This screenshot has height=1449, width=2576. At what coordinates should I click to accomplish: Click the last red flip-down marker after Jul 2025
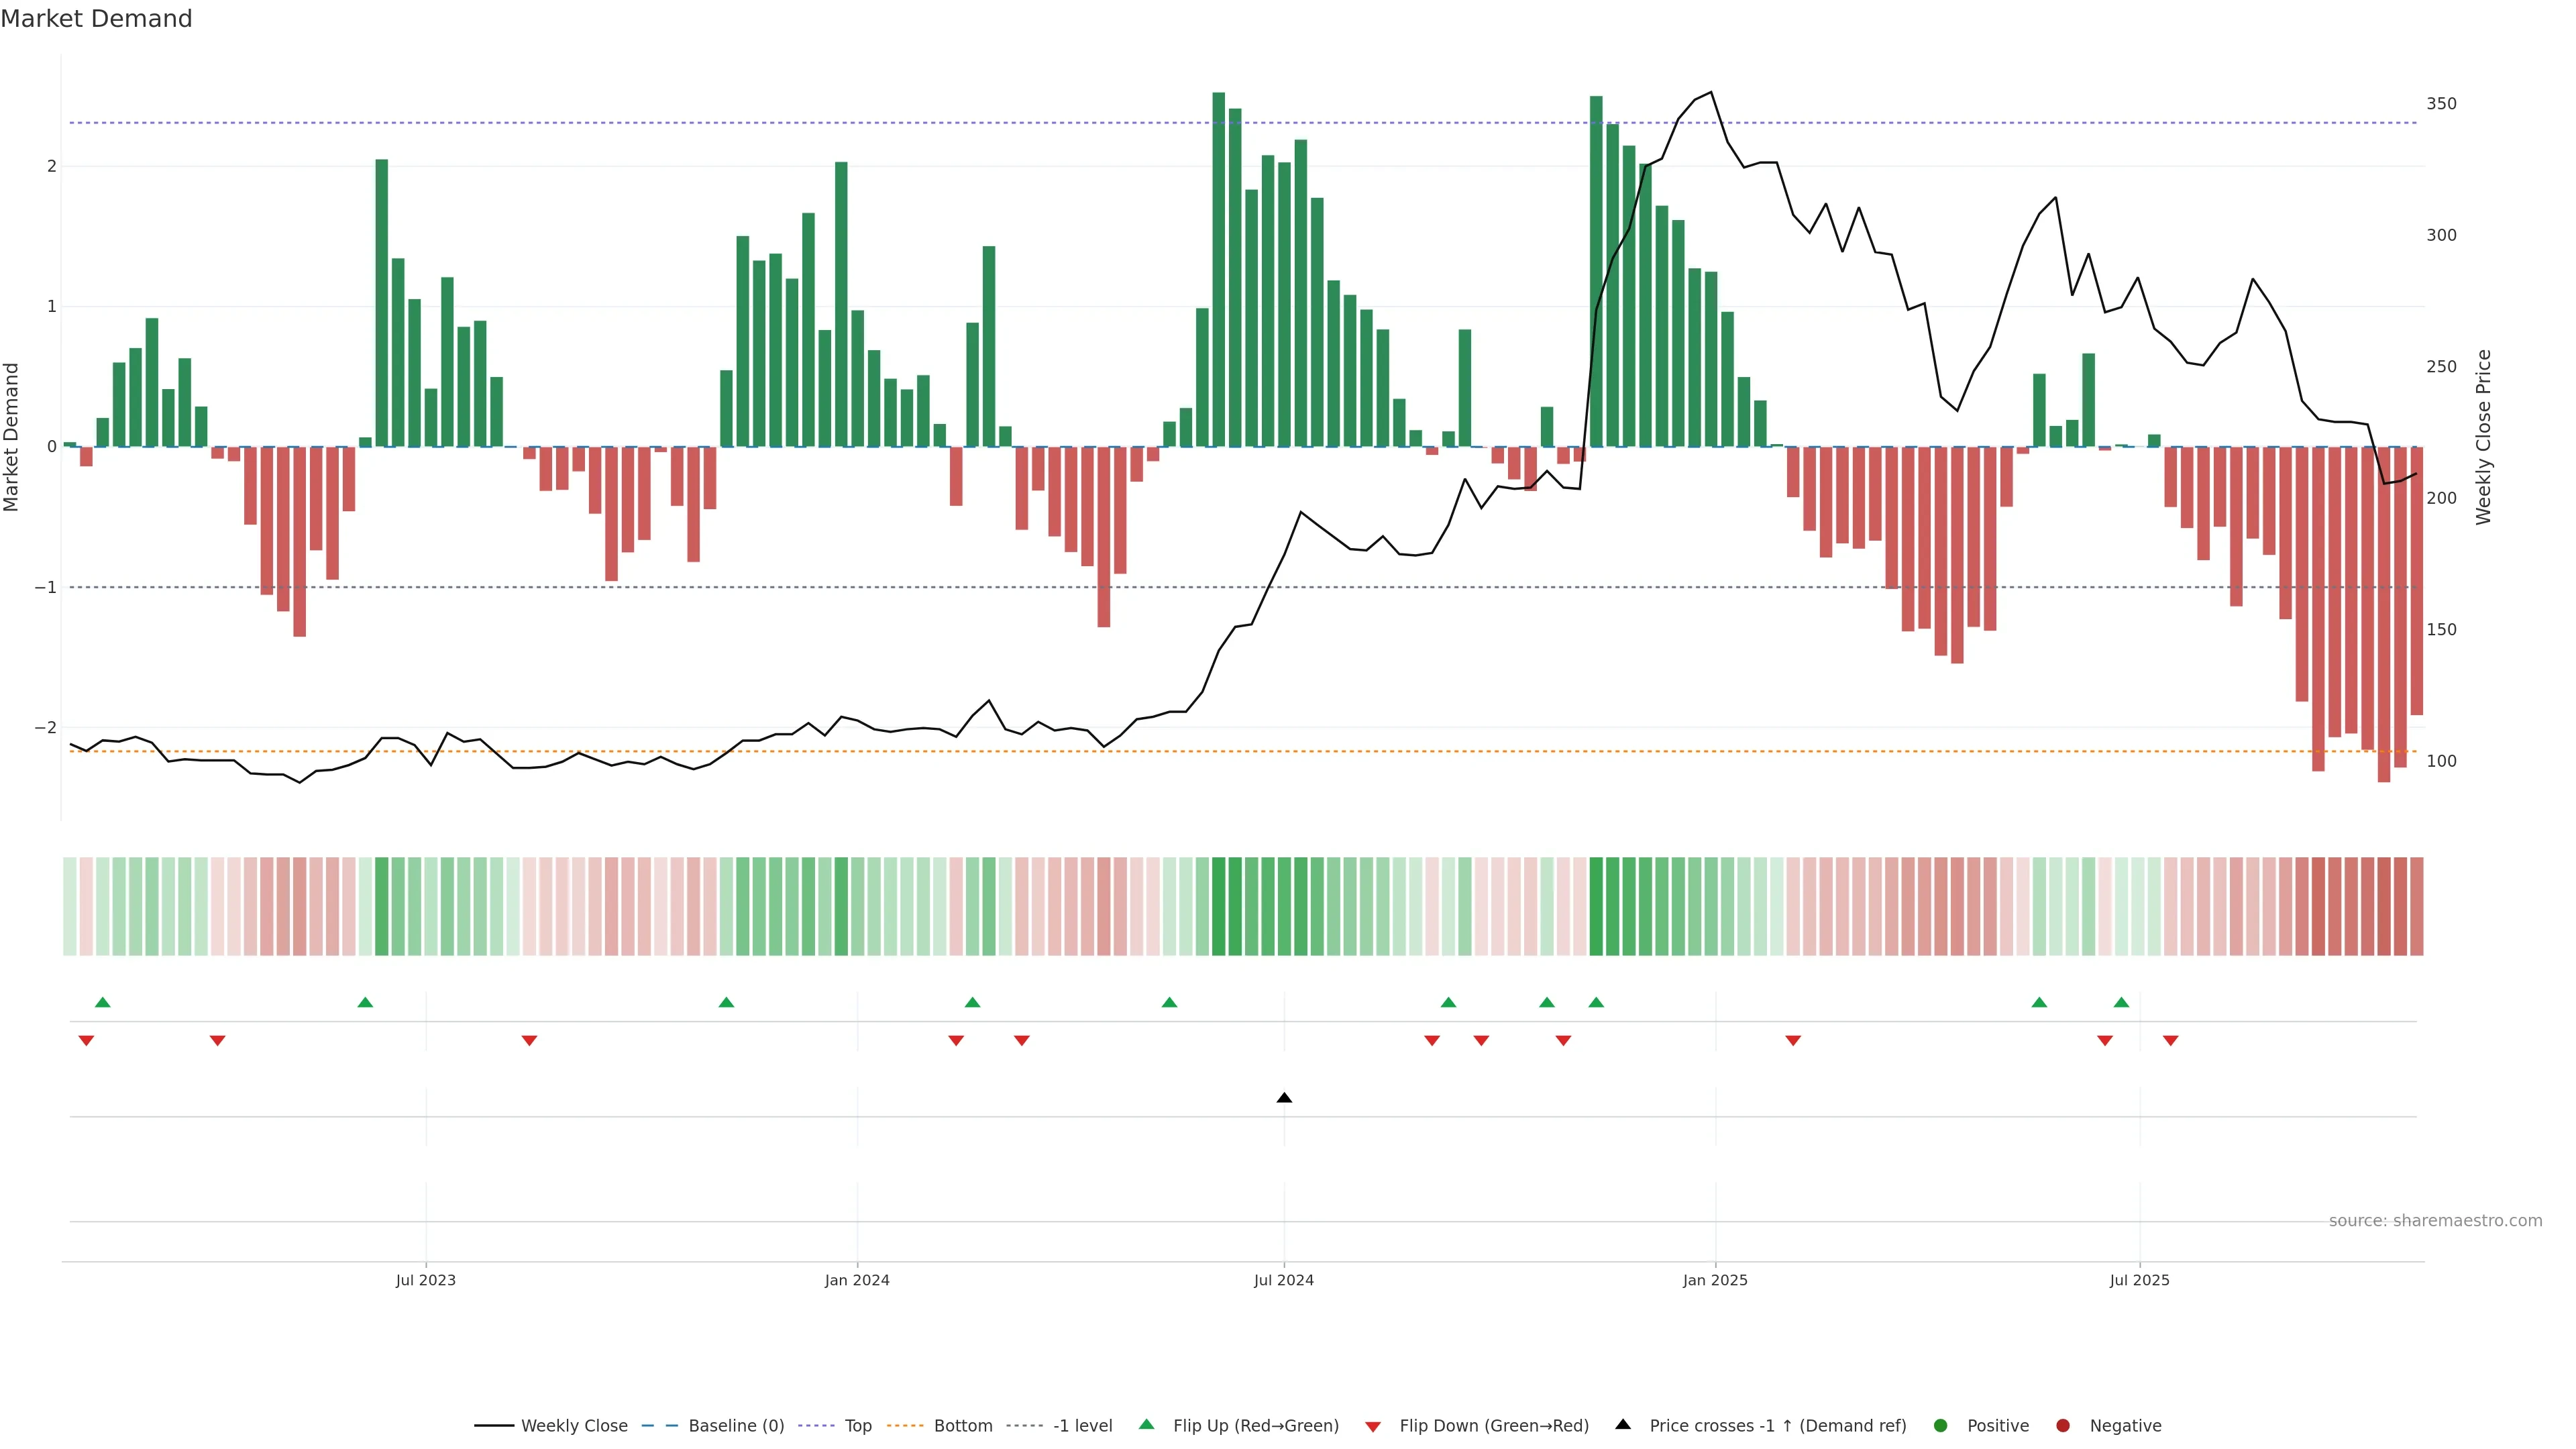click(x=2170, y=1041)
